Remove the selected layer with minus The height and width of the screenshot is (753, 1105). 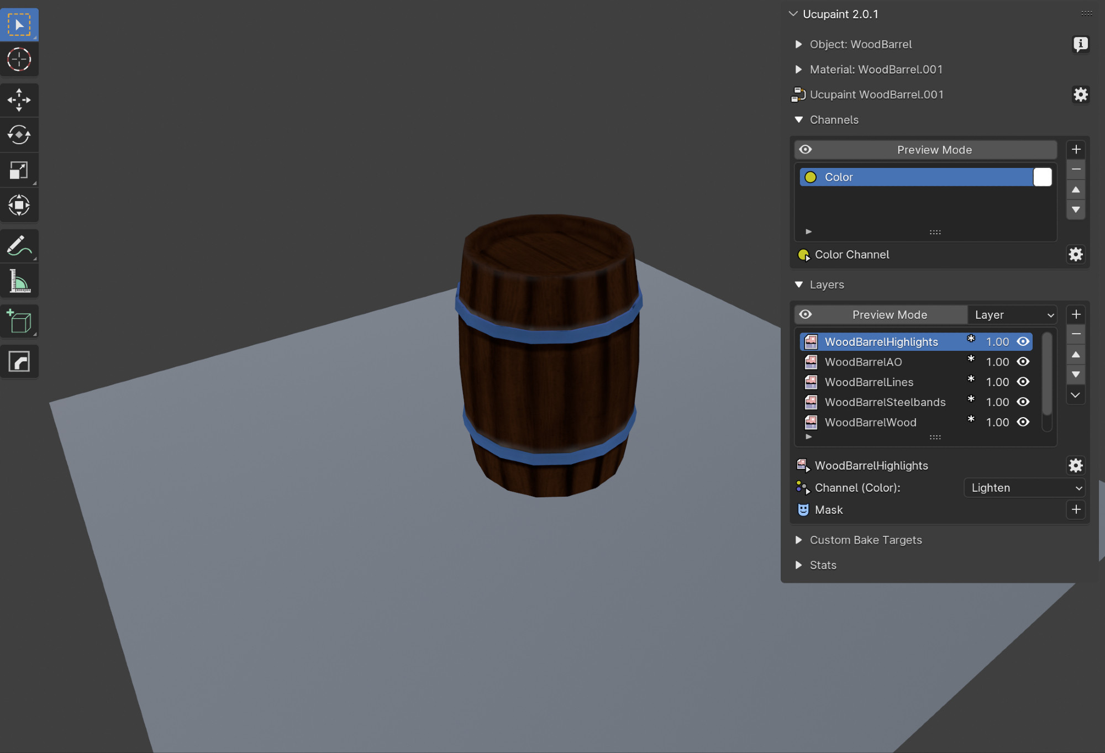click(1076, 334)
